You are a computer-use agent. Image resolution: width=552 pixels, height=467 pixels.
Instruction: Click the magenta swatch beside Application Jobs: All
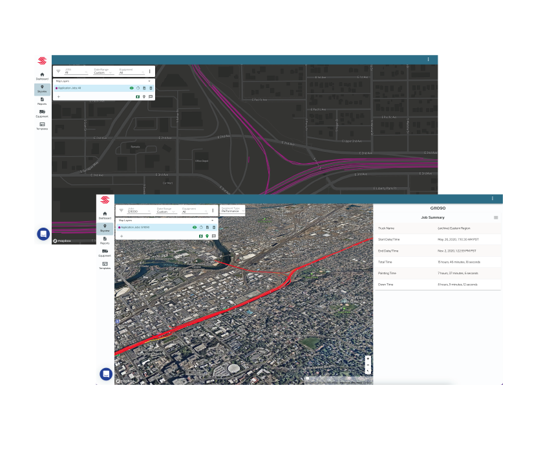pos(56,88)
